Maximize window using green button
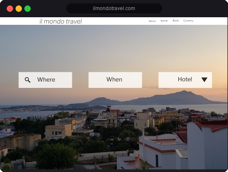This screenshot has width=228, height=172. point(28,8)
